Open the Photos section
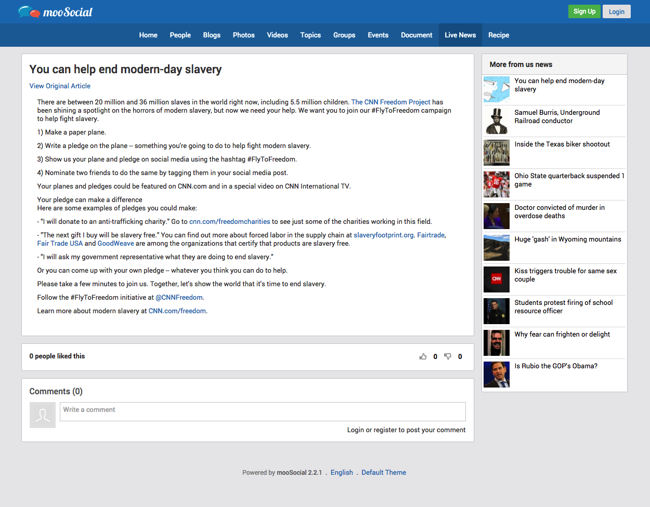 coord(244,35)
